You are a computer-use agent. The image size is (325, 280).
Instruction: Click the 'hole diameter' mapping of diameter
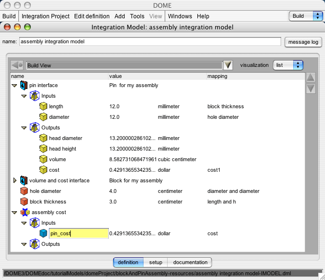click(x=223, y=117)
